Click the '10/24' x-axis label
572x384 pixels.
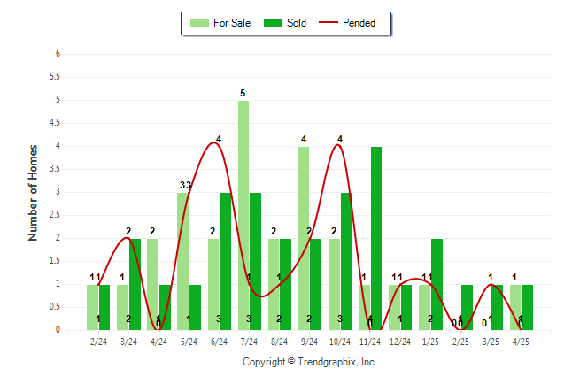tap(340, 342)
